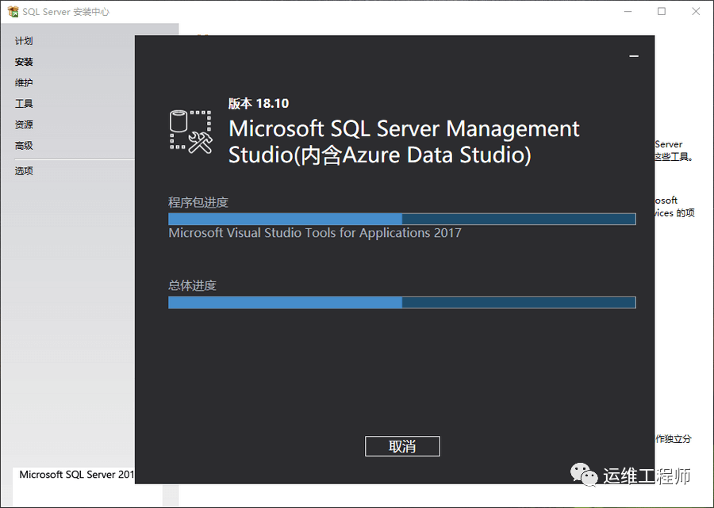Open 资源 in the sidebar
This screenshot has width=714, height=508.
pyautogui.click(x=24, y=124)
